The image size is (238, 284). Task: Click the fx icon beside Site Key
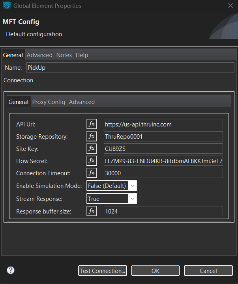[92, 148]
